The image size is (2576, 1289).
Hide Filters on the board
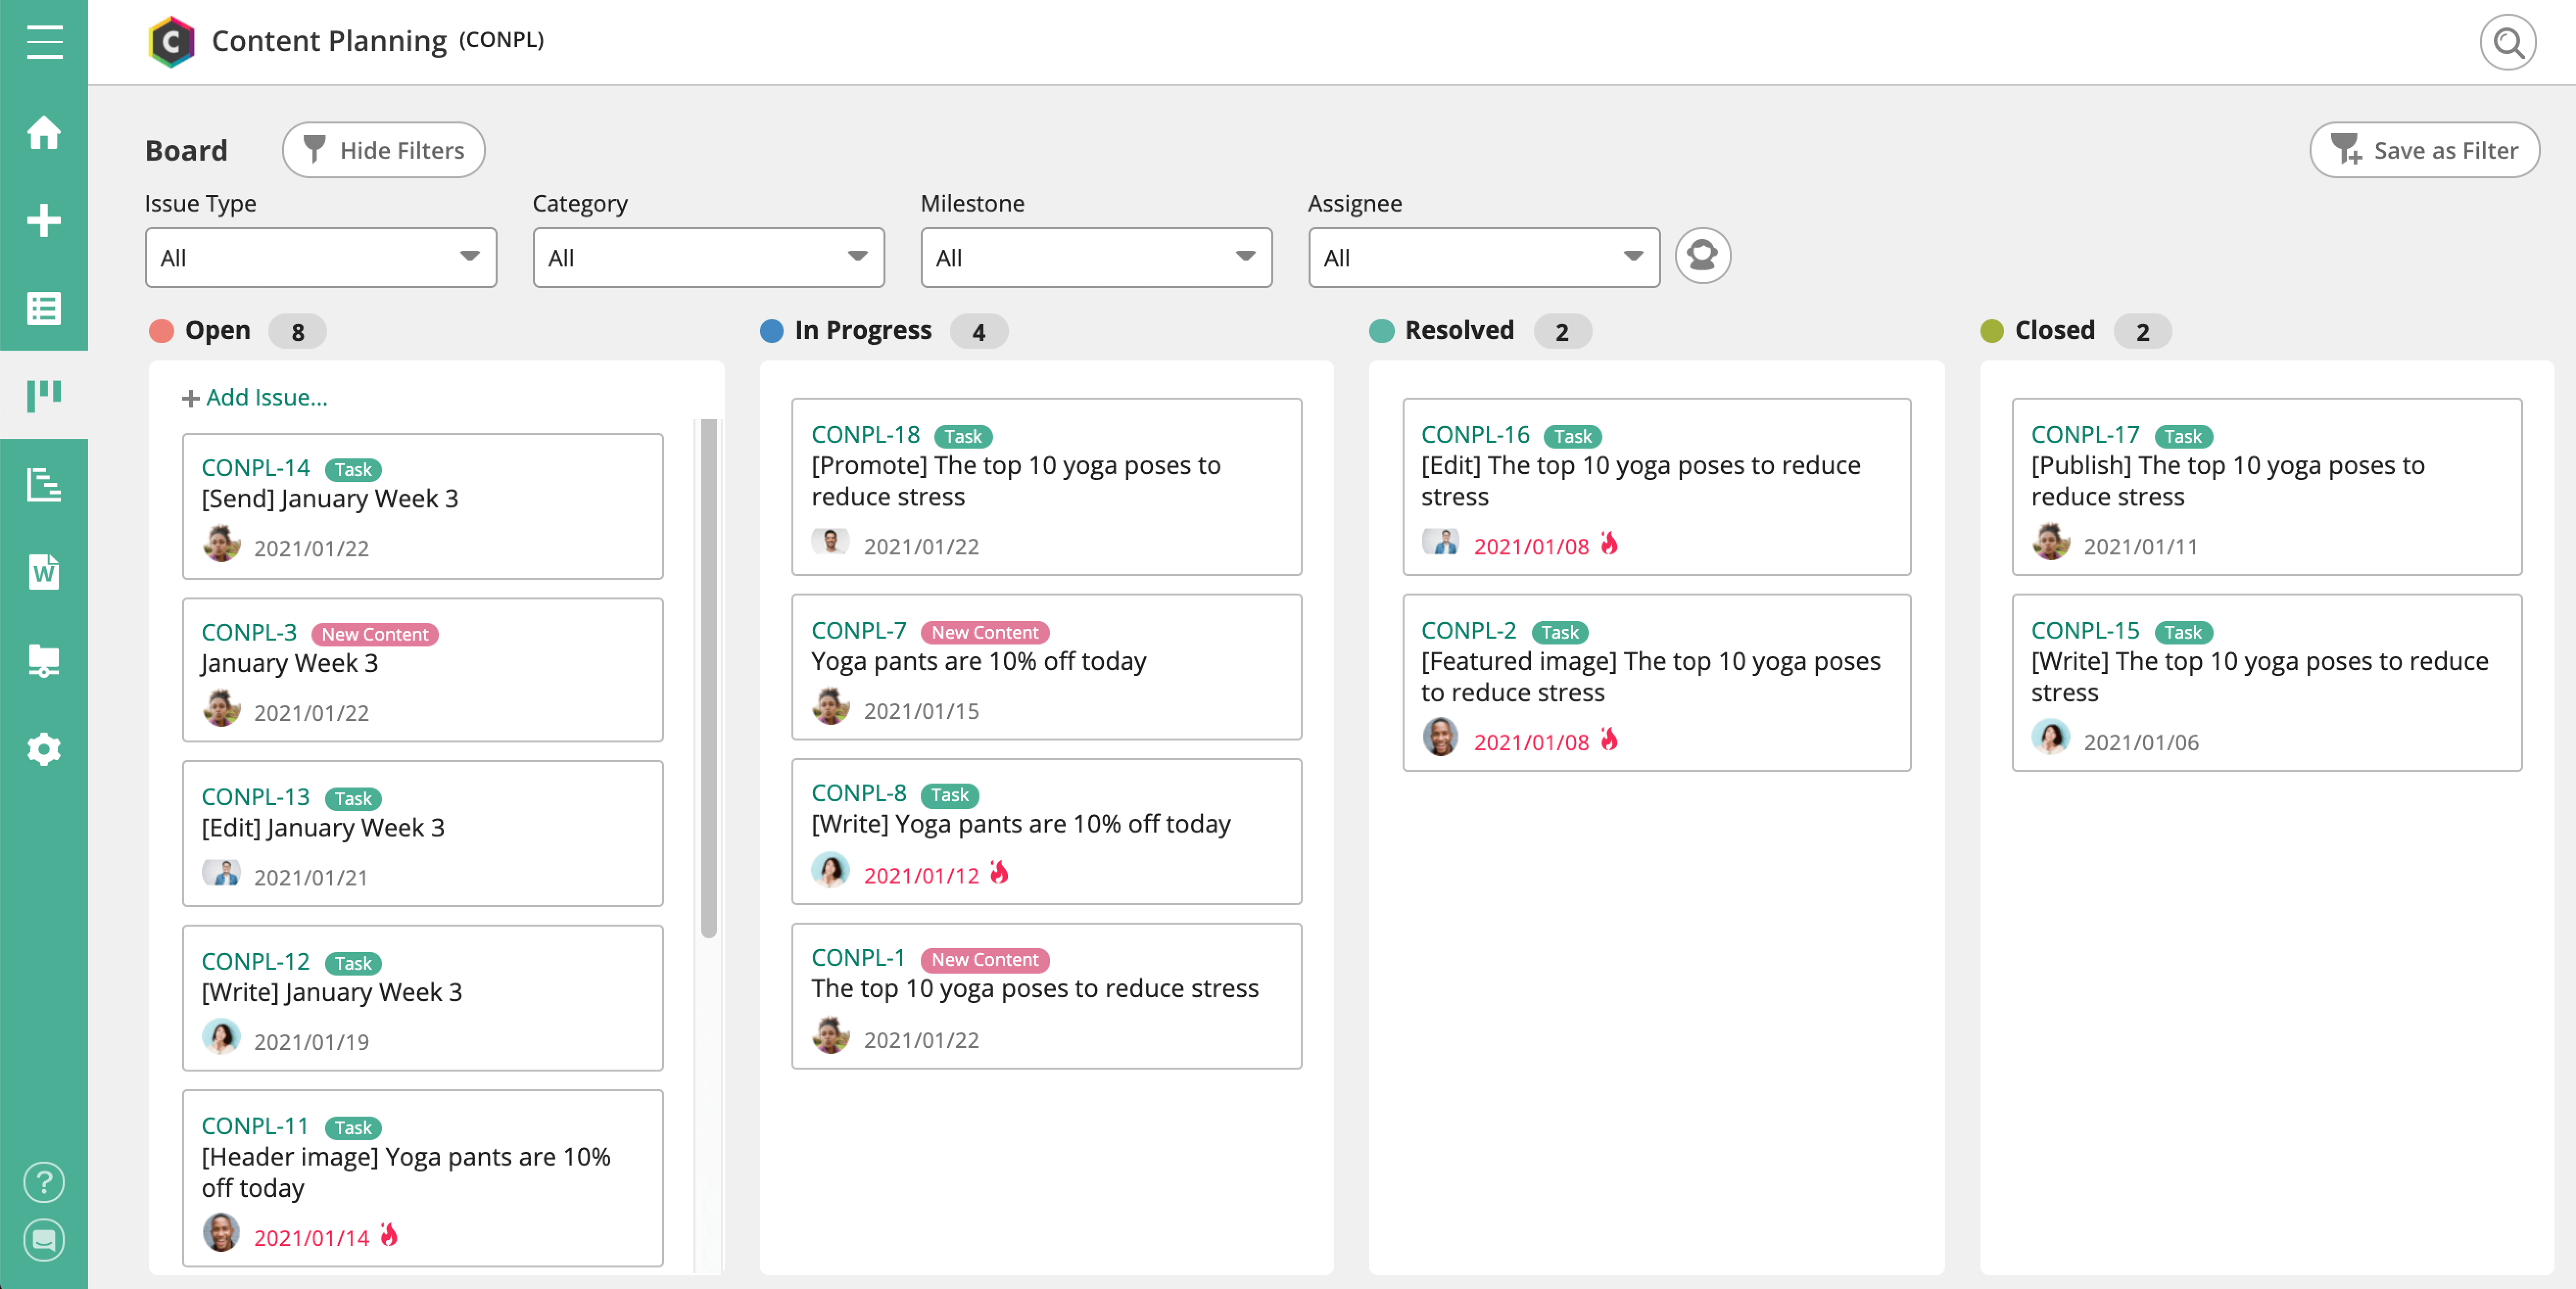coord(384,150)
